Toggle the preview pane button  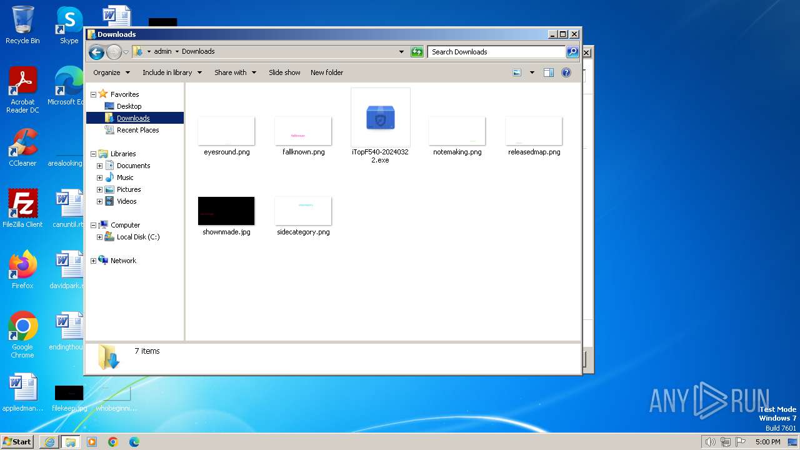tap(549, 72)
